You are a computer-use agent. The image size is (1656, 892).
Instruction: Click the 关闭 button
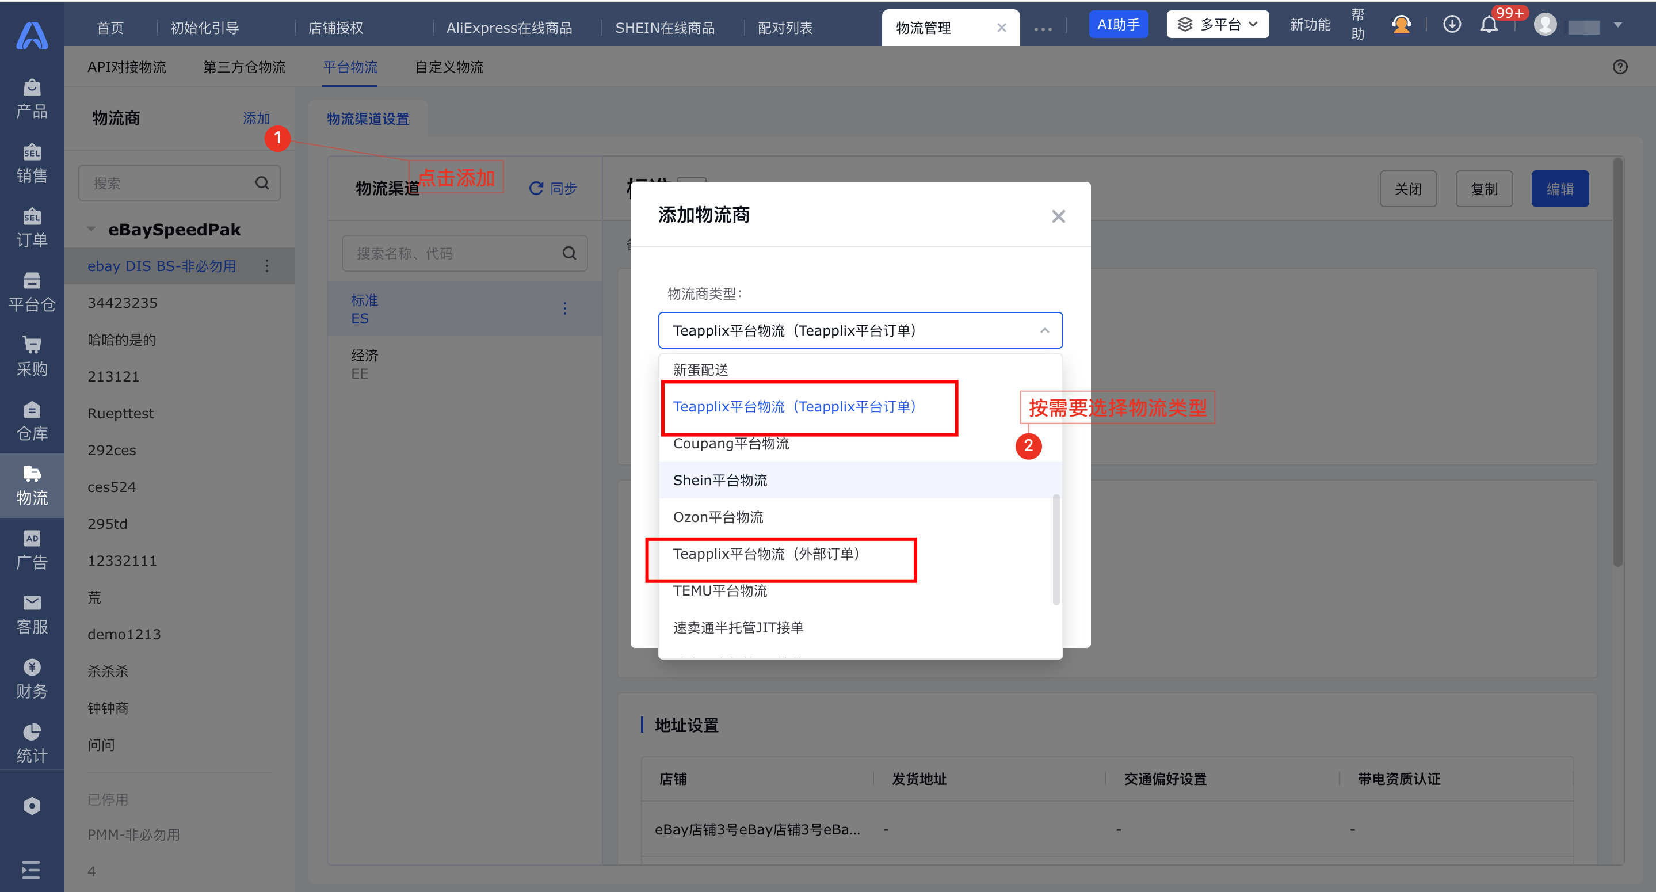click(1408, 188)
